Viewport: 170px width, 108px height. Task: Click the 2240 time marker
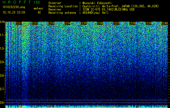click(165, 23)
